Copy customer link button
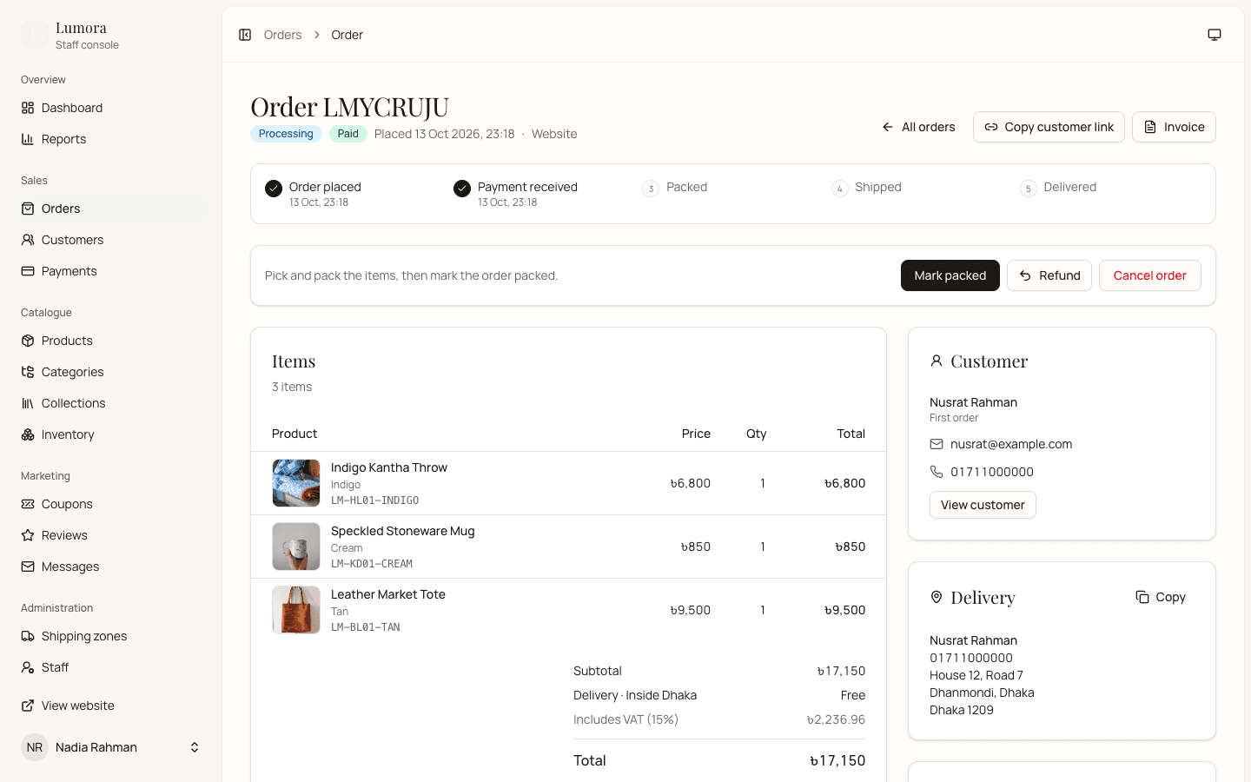Screen dimensions: 1251x782 click(1049, 127)
